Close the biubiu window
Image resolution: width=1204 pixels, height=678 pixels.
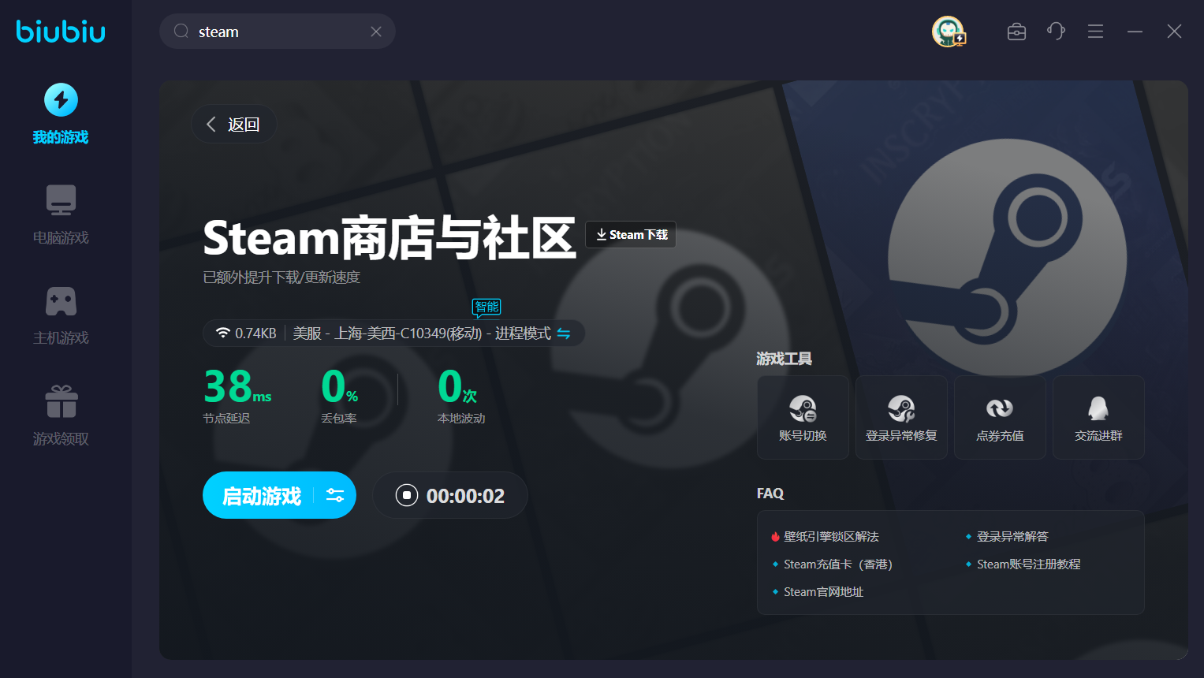coord(1175,32)
